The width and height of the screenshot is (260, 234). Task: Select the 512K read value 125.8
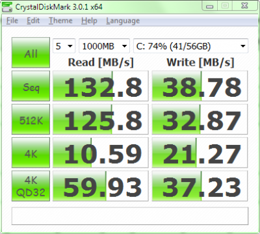pos(101,120)
